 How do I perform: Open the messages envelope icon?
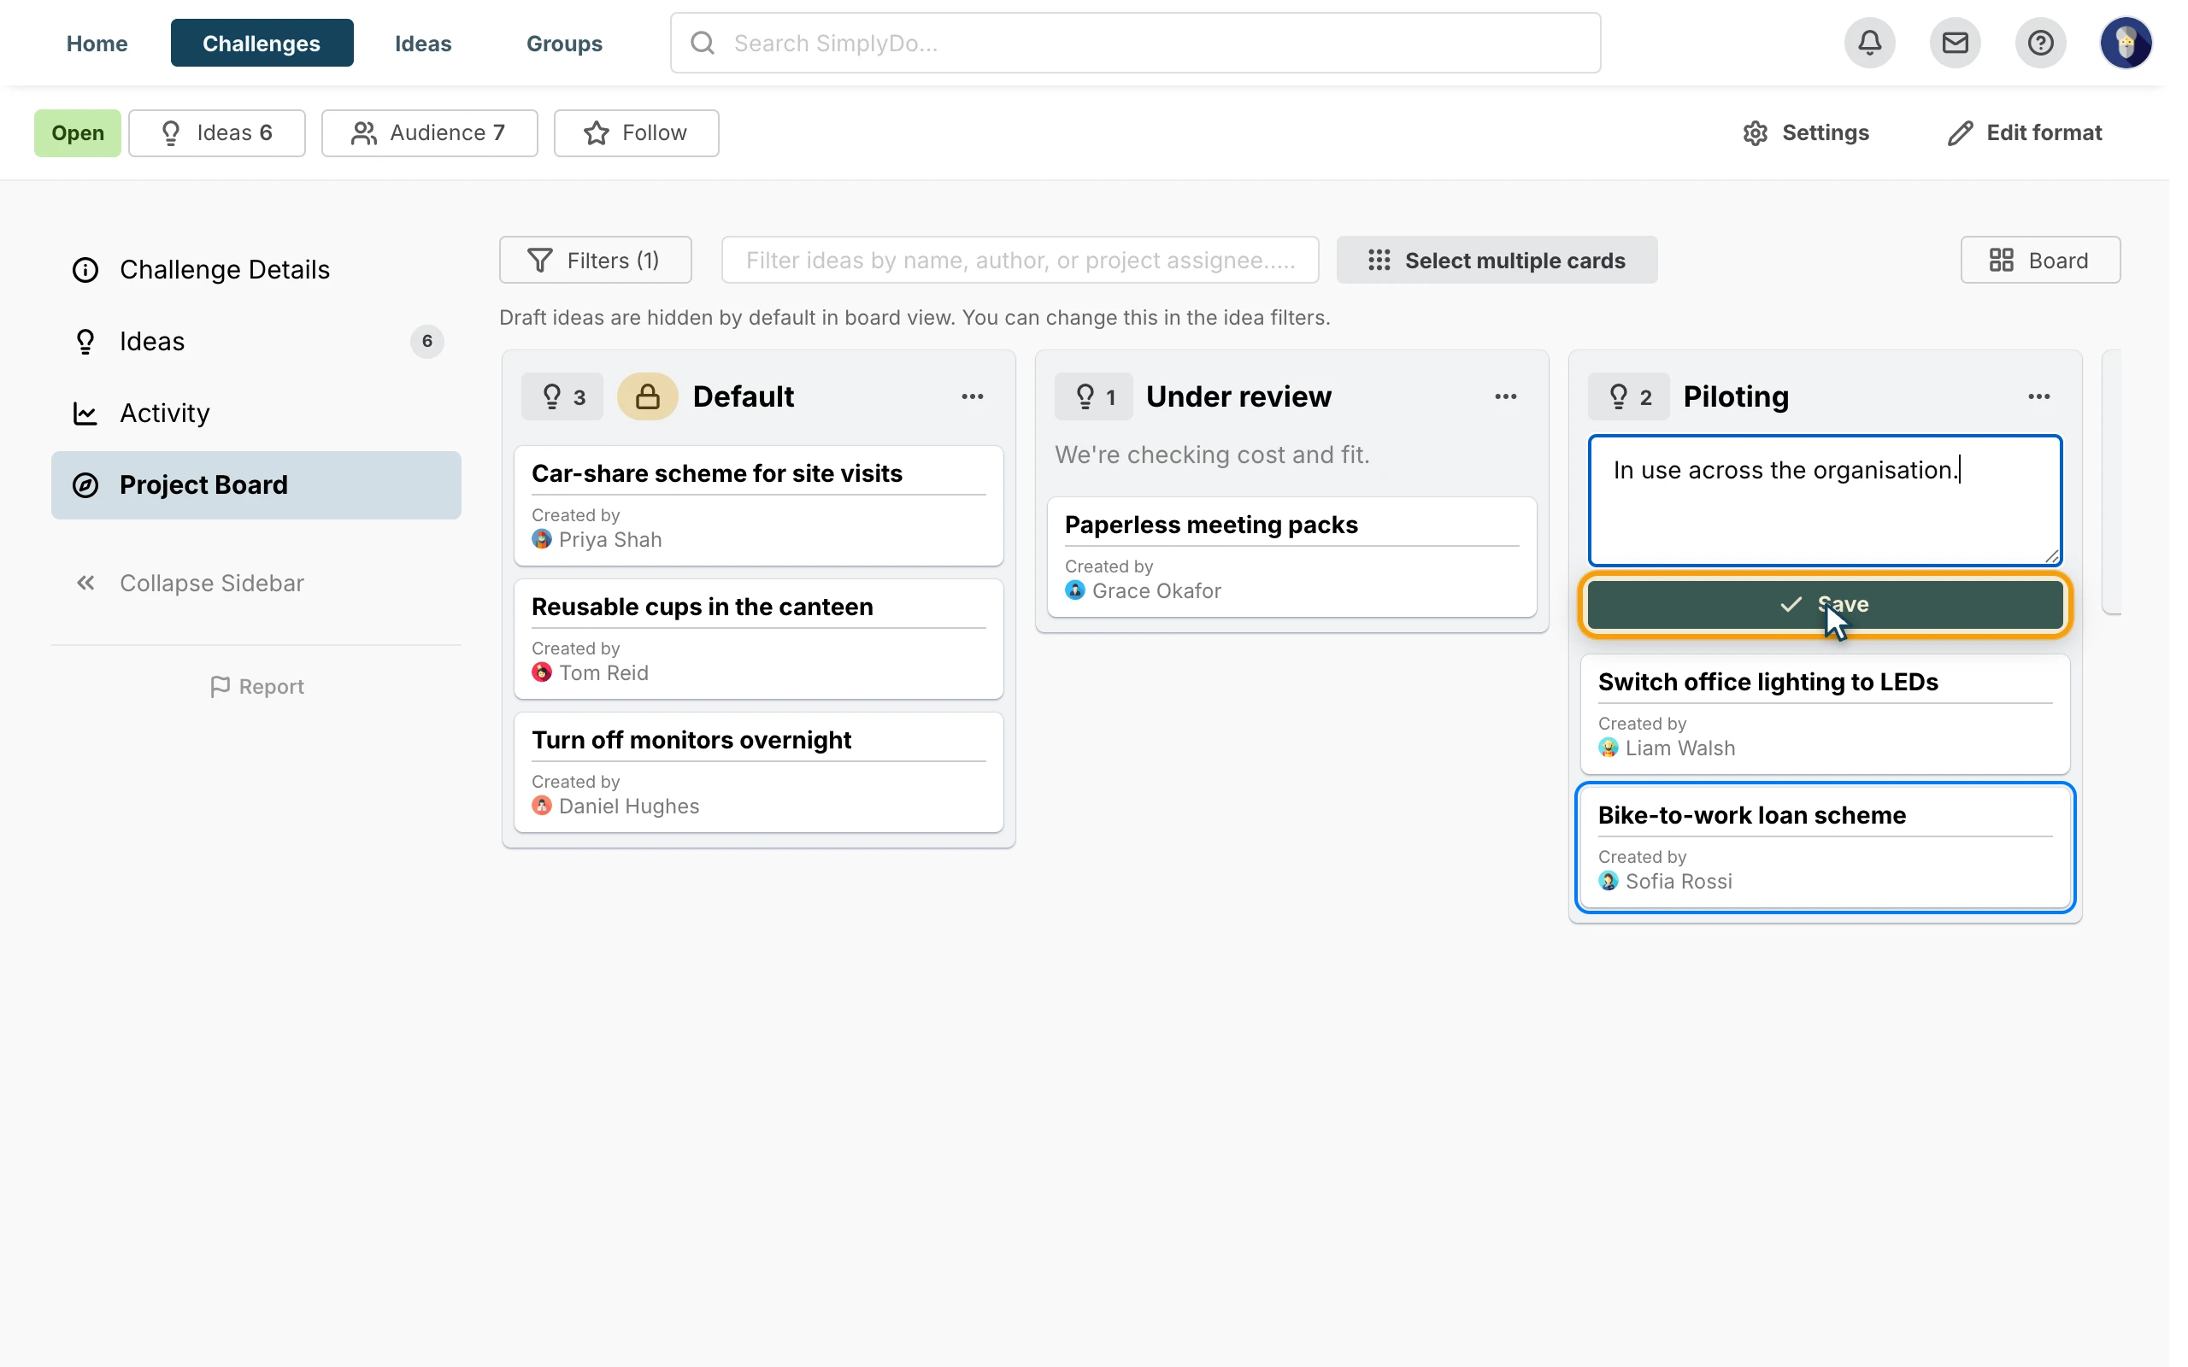(1955, 43)
